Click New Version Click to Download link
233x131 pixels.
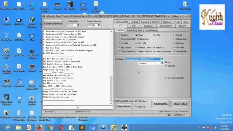click(x=174, y=111)
